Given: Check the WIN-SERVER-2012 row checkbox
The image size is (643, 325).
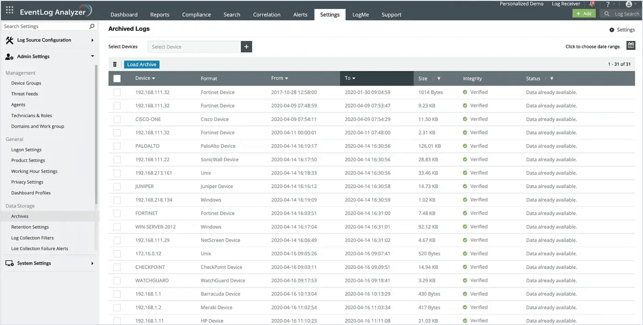Looking at the screenshot, I should 117,227.
